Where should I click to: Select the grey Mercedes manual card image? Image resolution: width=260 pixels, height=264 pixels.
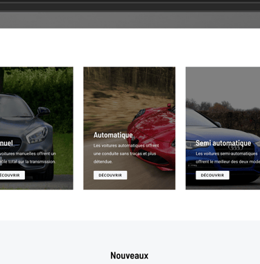(x=37, y=128)
